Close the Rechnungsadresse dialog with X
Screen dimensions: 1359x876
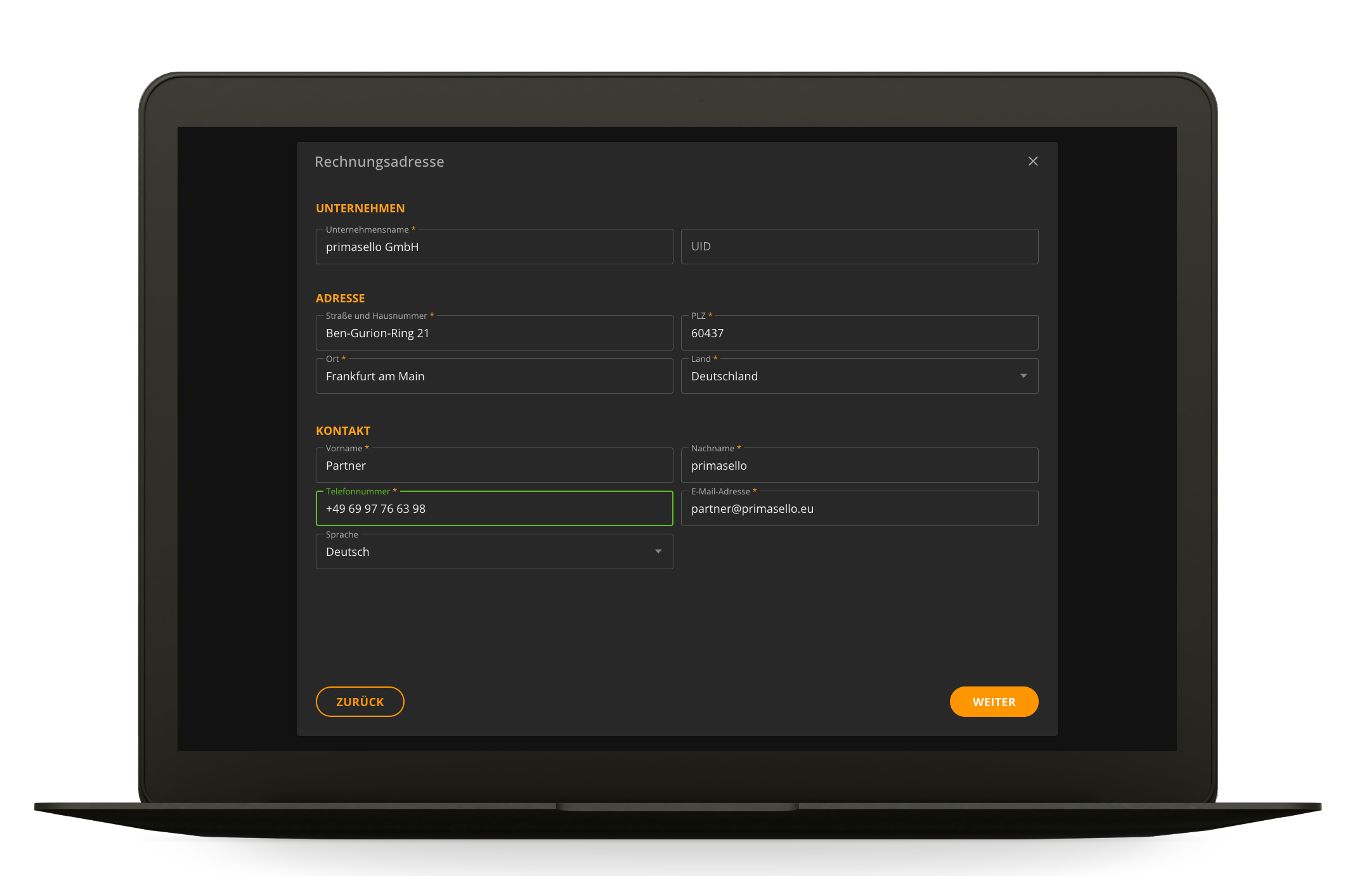pyautogui.click(x=1032, y=162)
